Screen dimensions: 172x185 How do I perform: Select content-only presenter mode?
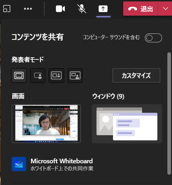pos(19,75)
